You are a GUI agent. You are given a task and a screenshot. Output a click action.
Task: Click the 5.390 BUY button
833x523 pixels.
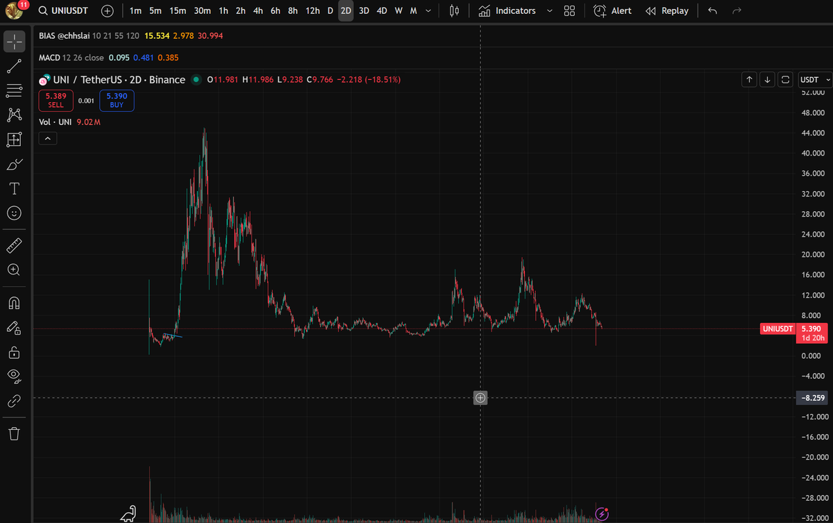[x=117, y=101]
